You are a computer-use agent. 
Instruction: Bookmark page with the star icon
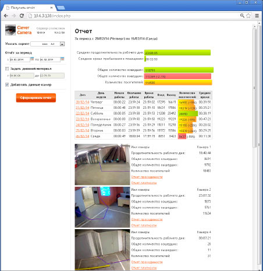tap(248, 16)
